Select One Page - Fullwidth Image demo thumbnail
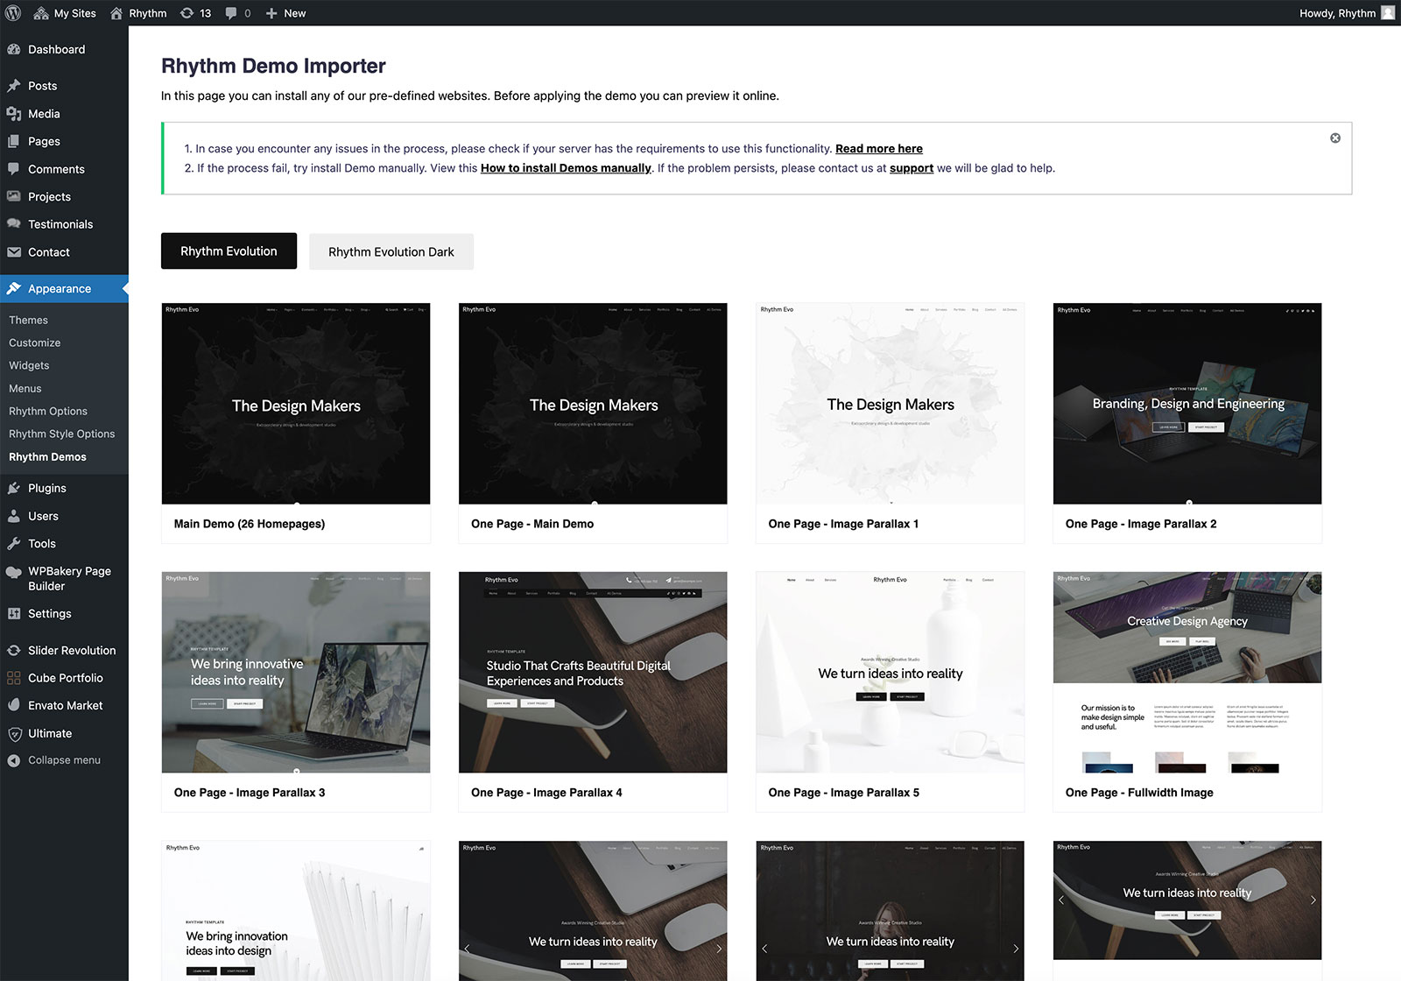 pyautogui.click(x=1186, y=672)
